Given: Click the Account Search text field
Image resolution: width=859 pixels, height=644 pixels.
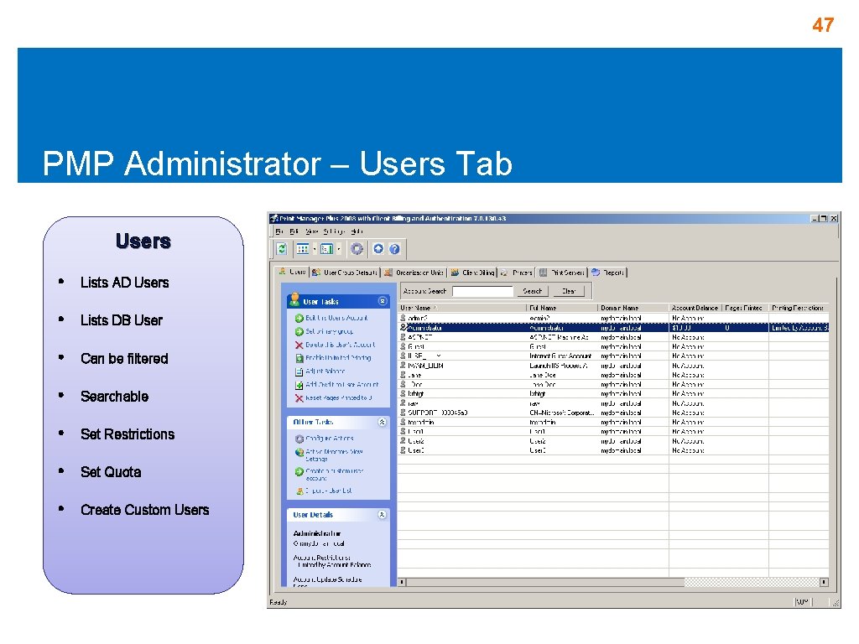Looking at the screenshot, I should 482,291.
